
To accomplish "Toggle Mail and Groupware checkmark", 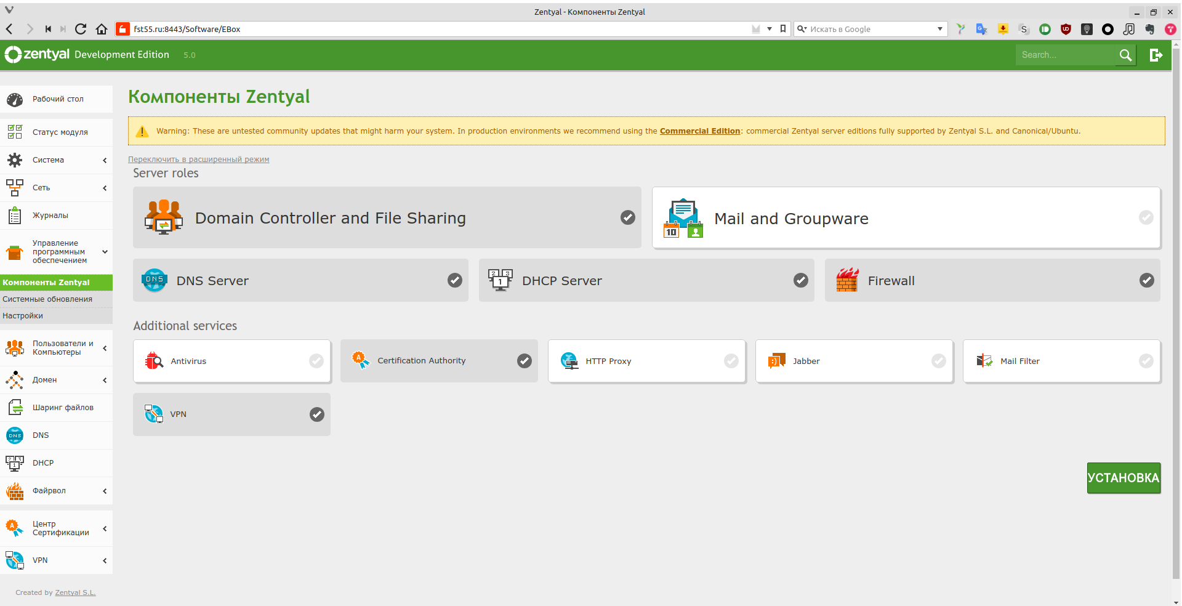I will [x=1146, y=217].
